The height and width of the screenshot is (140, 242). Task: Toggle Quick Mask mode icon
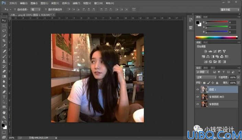click(4, 132)
